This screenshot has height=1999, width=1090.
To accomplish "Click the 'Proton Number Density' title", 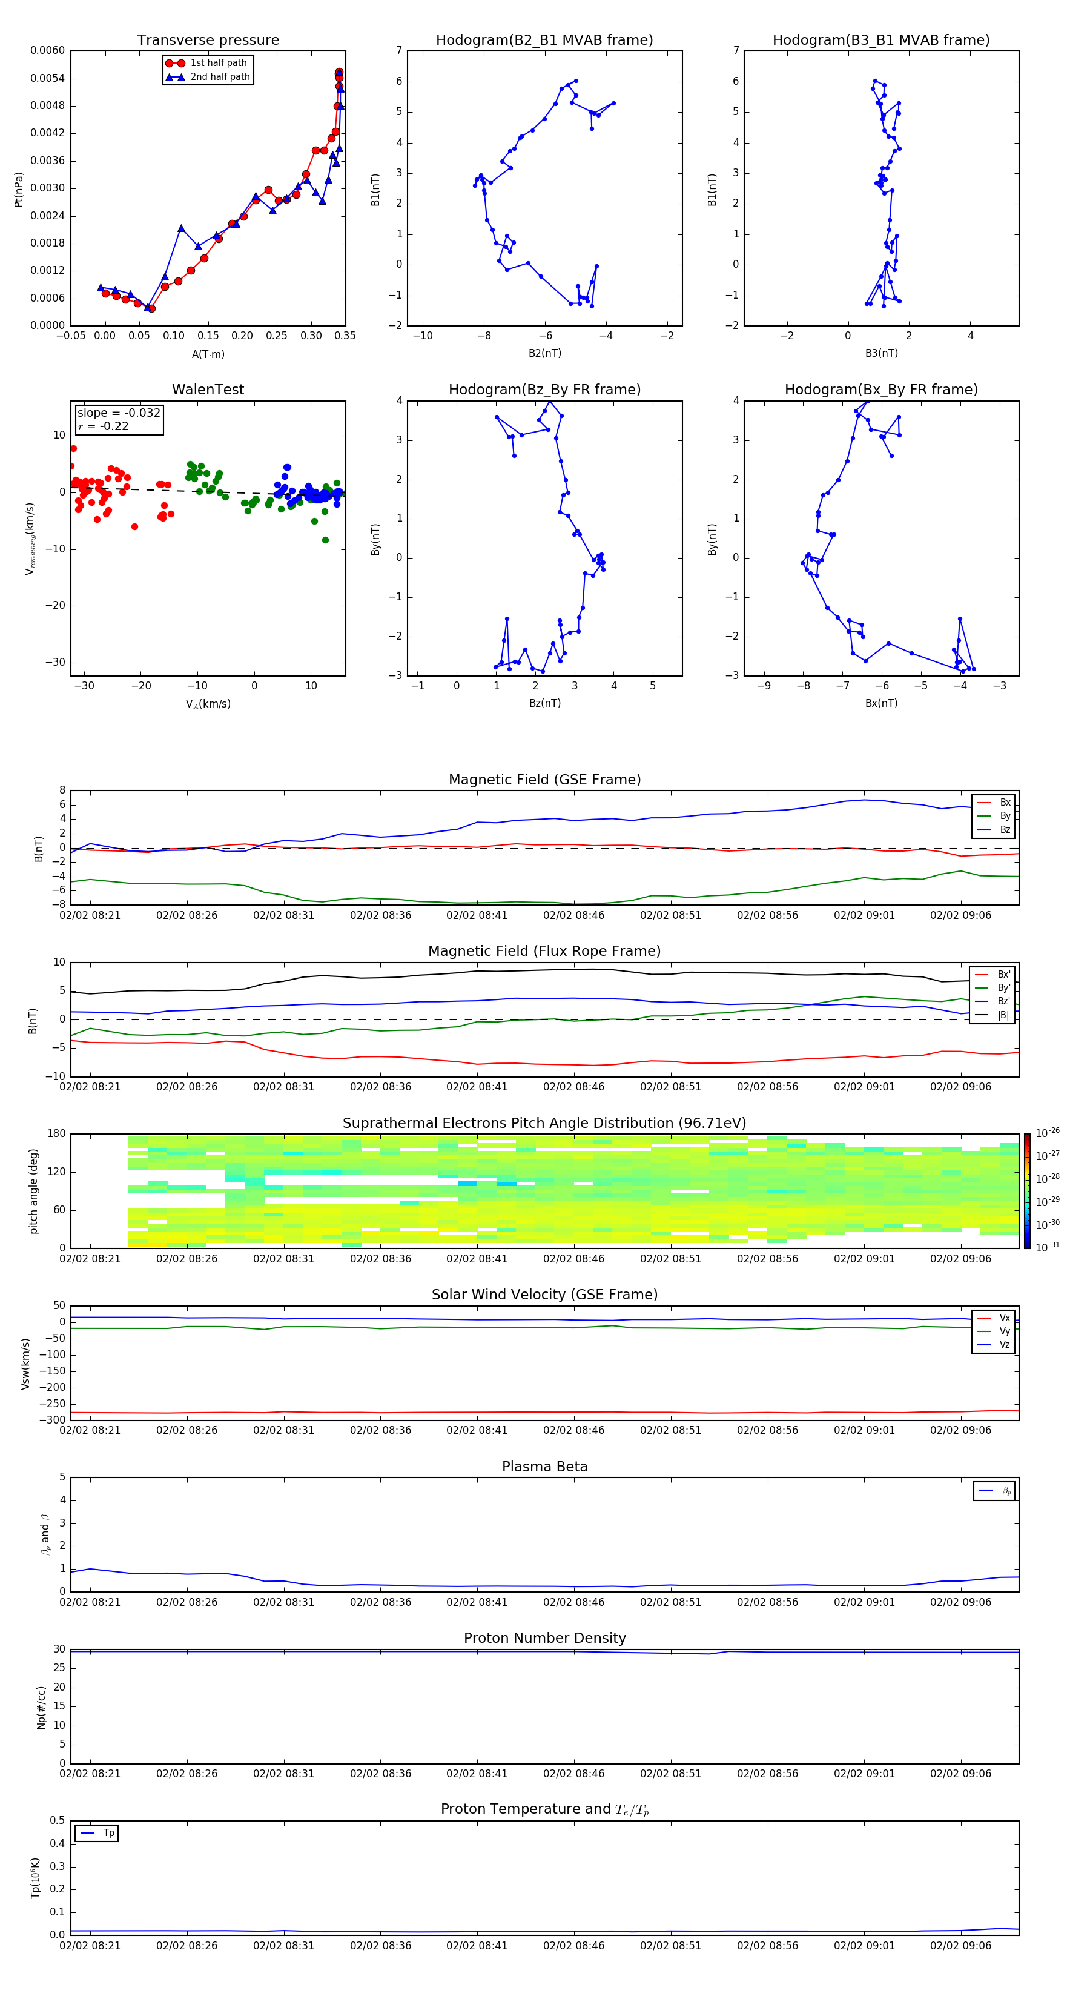I will pos(544,1637).
